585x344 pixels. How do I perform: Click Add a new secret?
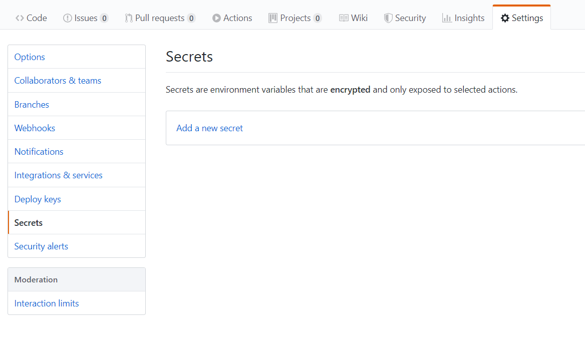coord(209,128)
